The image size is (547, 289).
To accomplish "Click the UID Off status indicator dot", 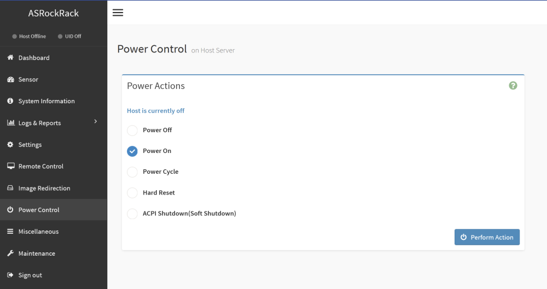I will 60,36.
